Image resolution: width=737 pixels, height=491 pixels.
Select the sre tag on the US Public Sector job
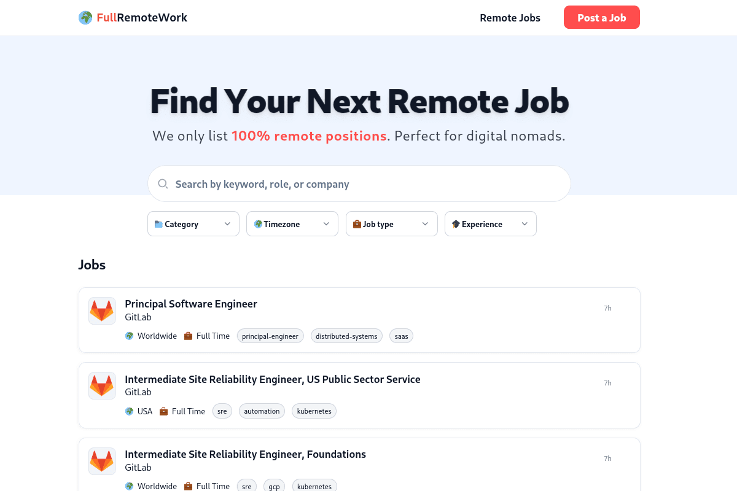pyautogui.click(x=222, y=411)
